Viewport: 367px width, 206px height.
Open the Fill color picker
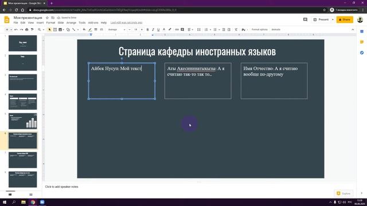84,30
